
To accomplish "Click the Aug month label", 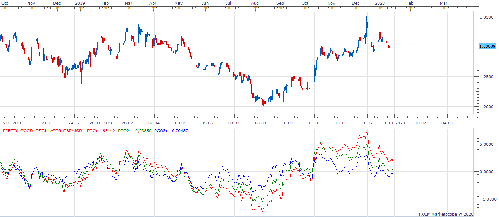I will tap(255, 3).
